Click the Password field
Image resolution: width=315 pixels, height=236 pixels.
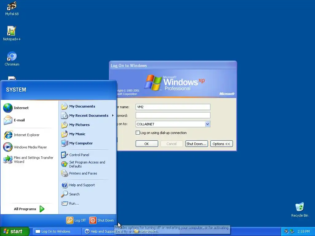click(x=173, y=115)
